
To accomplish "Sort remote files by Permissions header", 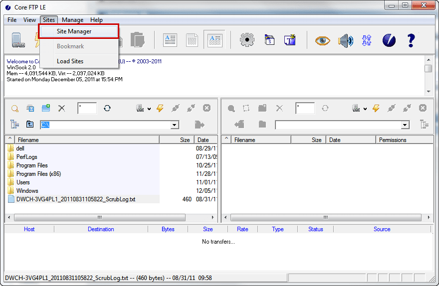I will point(405,140).
